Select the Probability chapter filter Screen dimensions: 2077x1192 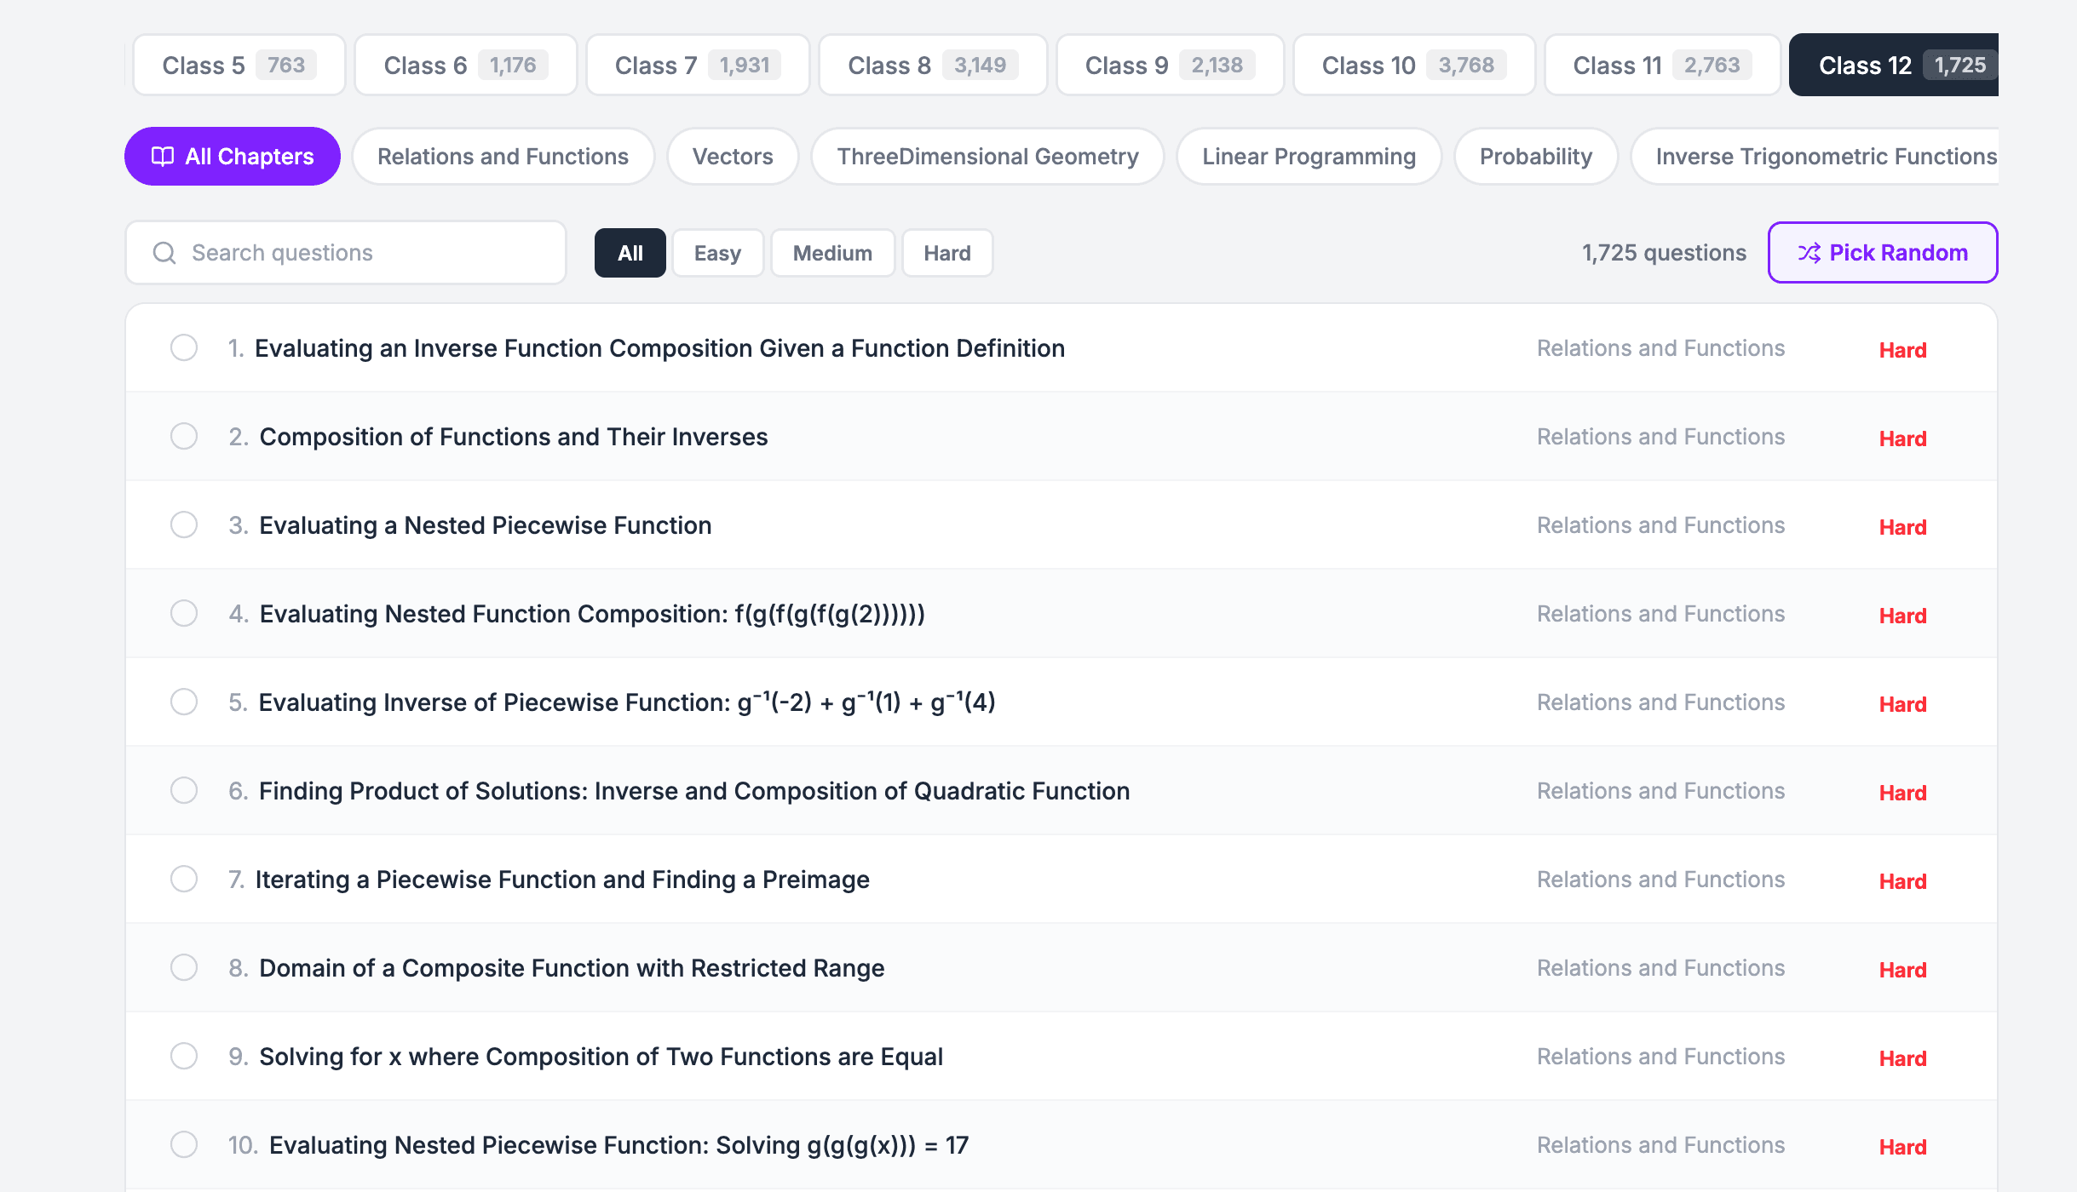[x=1535, y=156]
